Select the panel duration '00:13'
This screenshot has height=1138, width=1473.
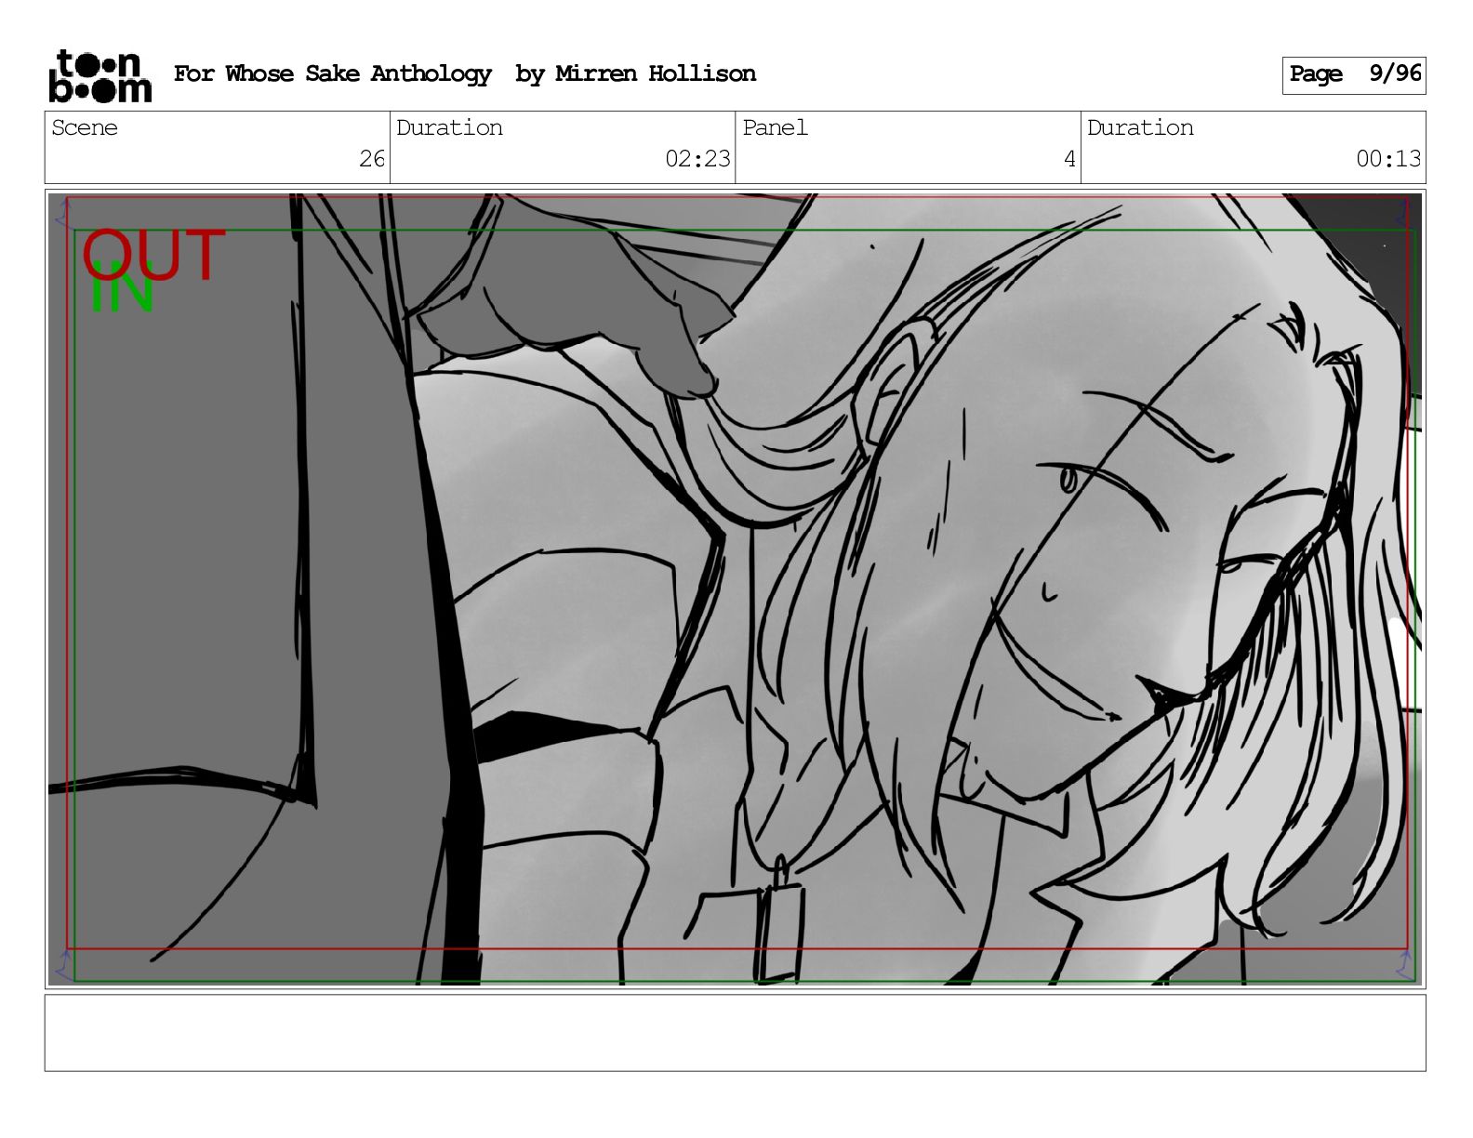pos(1388,159)
